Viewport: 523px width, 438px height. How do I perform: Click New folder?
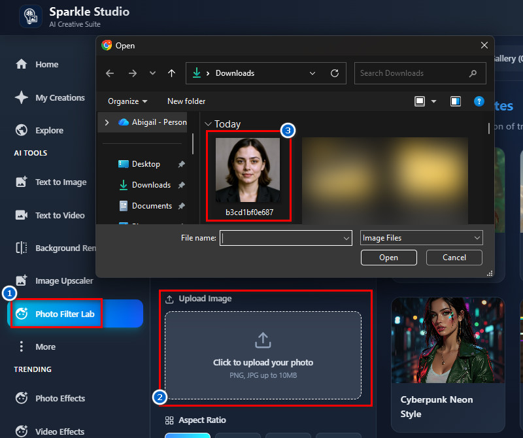click(x=186, y=101)
